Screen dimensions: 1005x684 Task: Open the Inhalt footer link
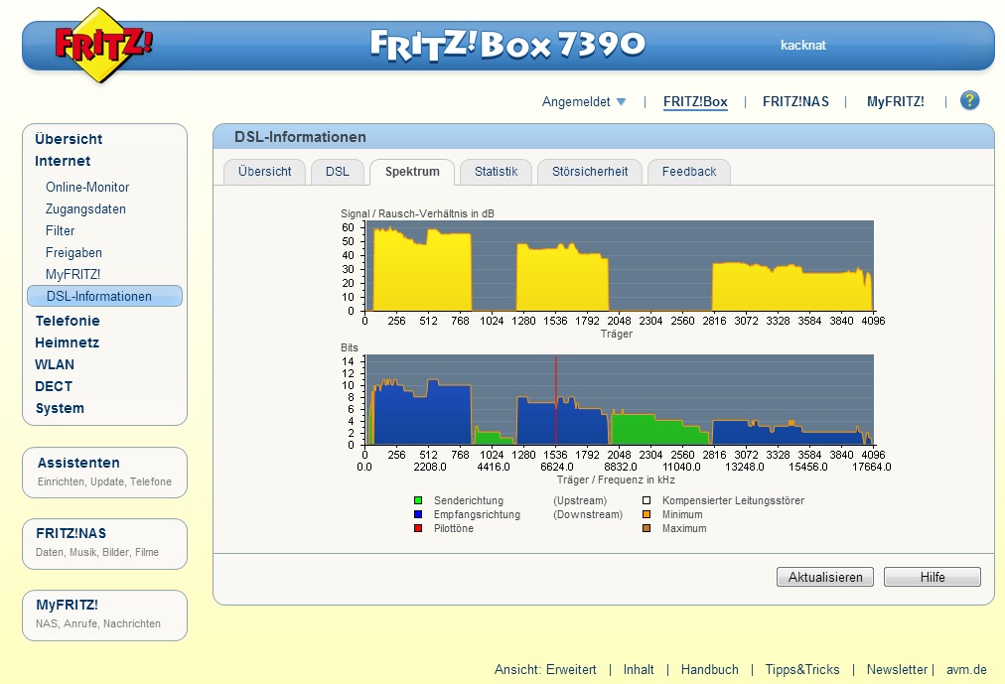[639, 670]
